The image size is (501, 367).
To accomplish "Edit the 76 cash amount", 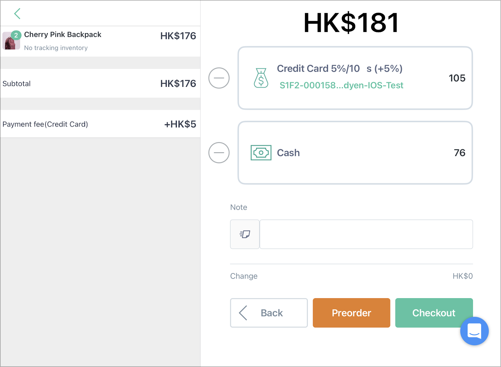I will pos(460,153).
